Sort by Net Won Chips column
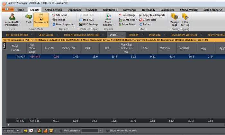Viewport: 225px width, 135px height. click(32, 48)
